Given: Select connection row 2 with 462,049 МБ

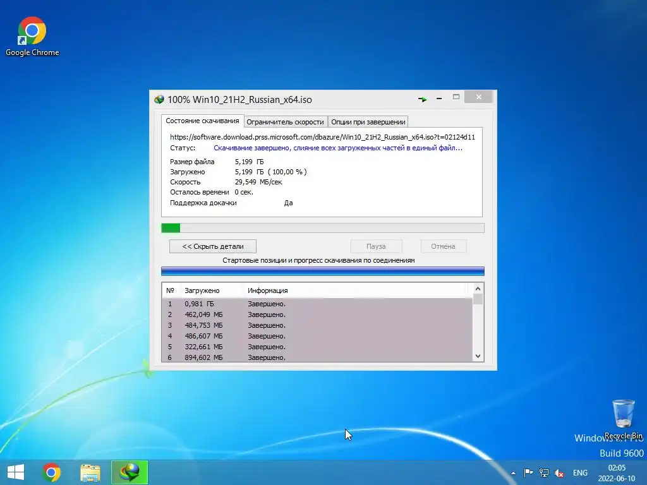Looking at the screenshot, I should (x=317, y=314).
